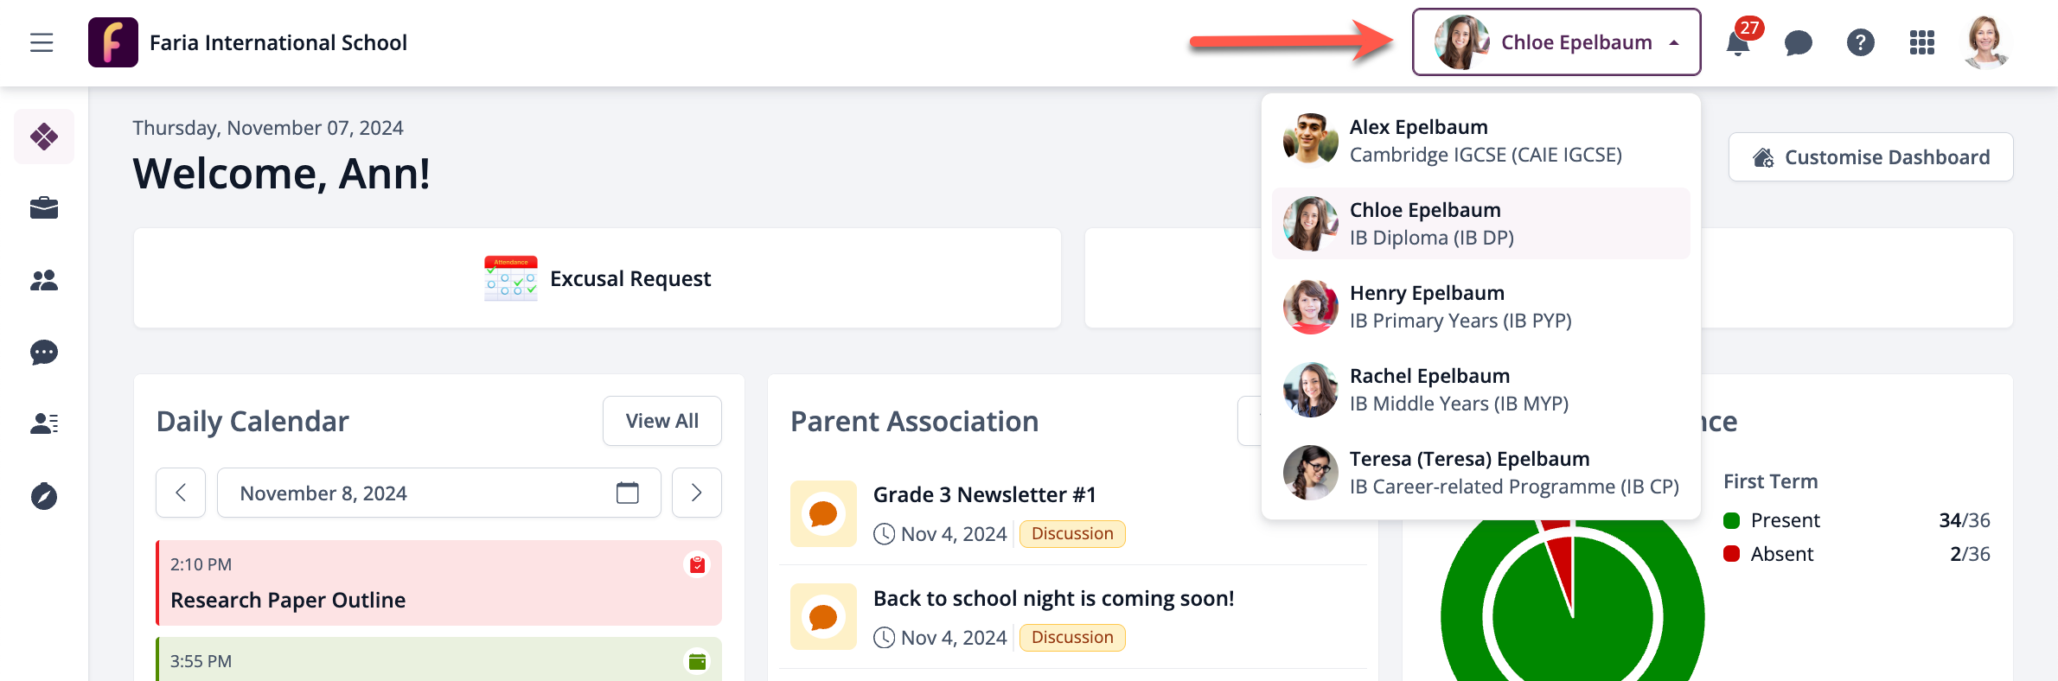Select the dashboard diamond icon in sidebar

point(44,137)
